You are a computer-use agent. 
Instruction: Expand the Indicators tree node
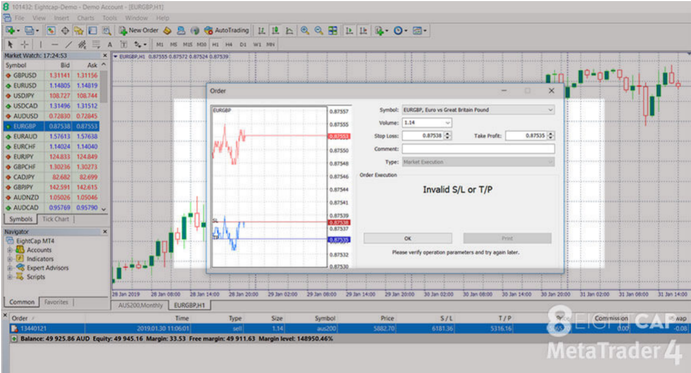pyautogui.click(x=10, y=259)
